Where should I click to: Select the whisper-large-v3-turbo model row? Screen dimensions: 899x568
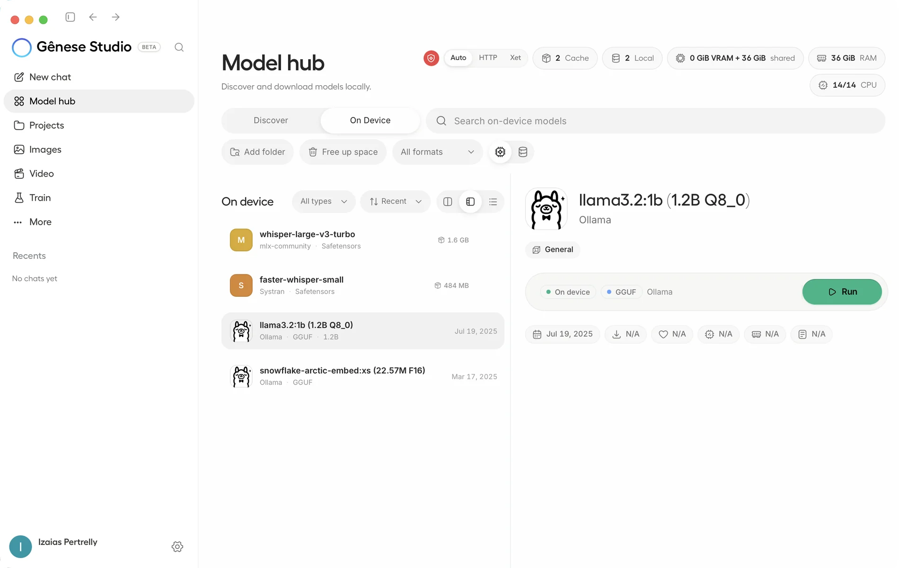tap(363, 240)
